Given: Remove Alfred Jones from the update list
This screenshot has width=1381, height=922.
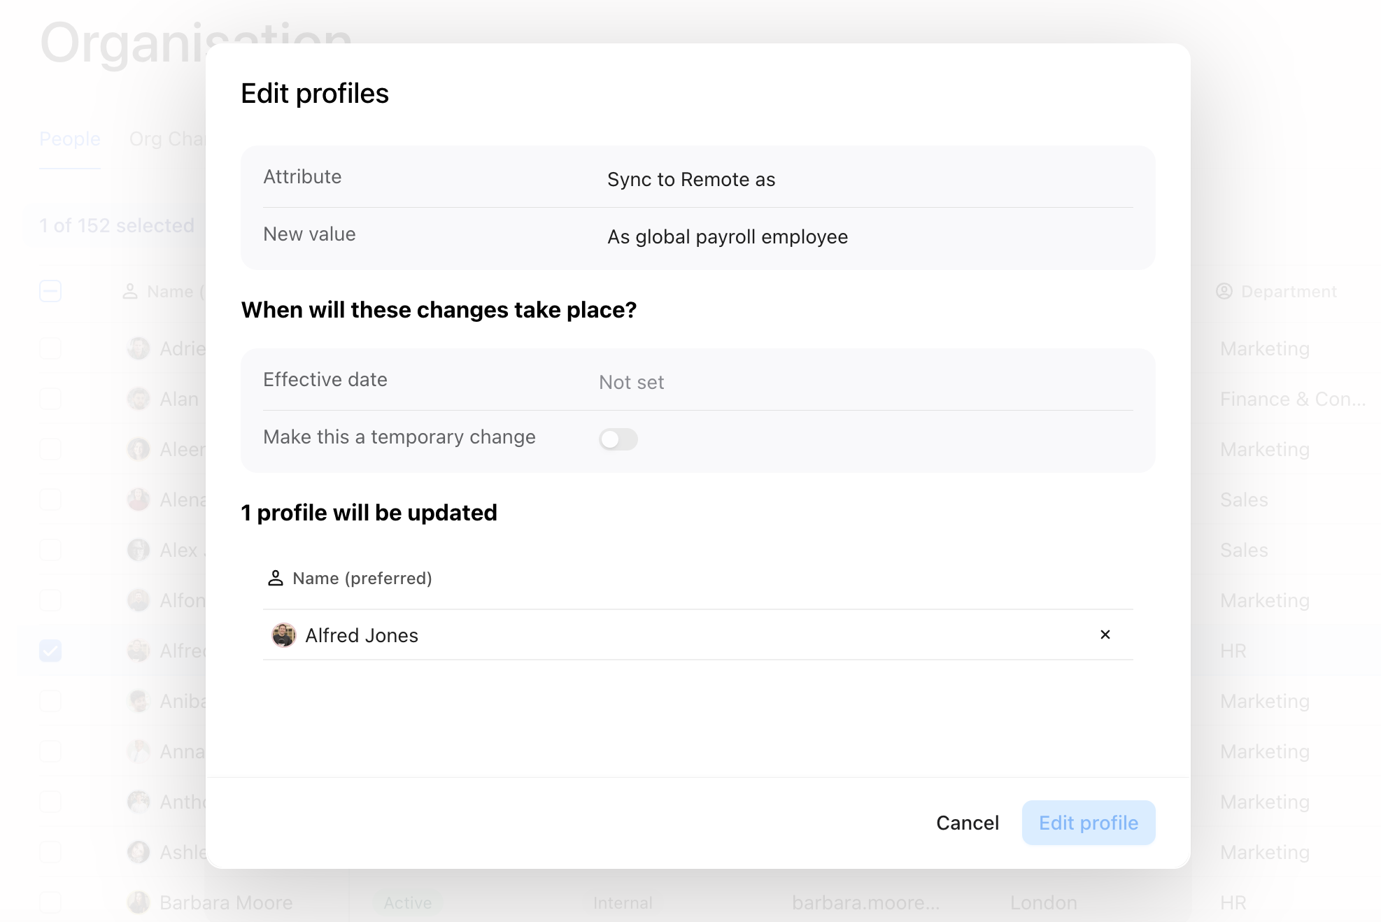Looking at the screenshot, I should coord(1105,634).
